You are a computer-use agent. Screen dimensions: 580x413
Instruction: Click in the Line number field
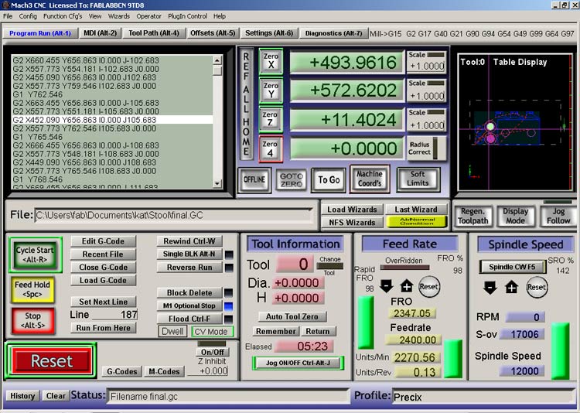[x=114, y=315]
